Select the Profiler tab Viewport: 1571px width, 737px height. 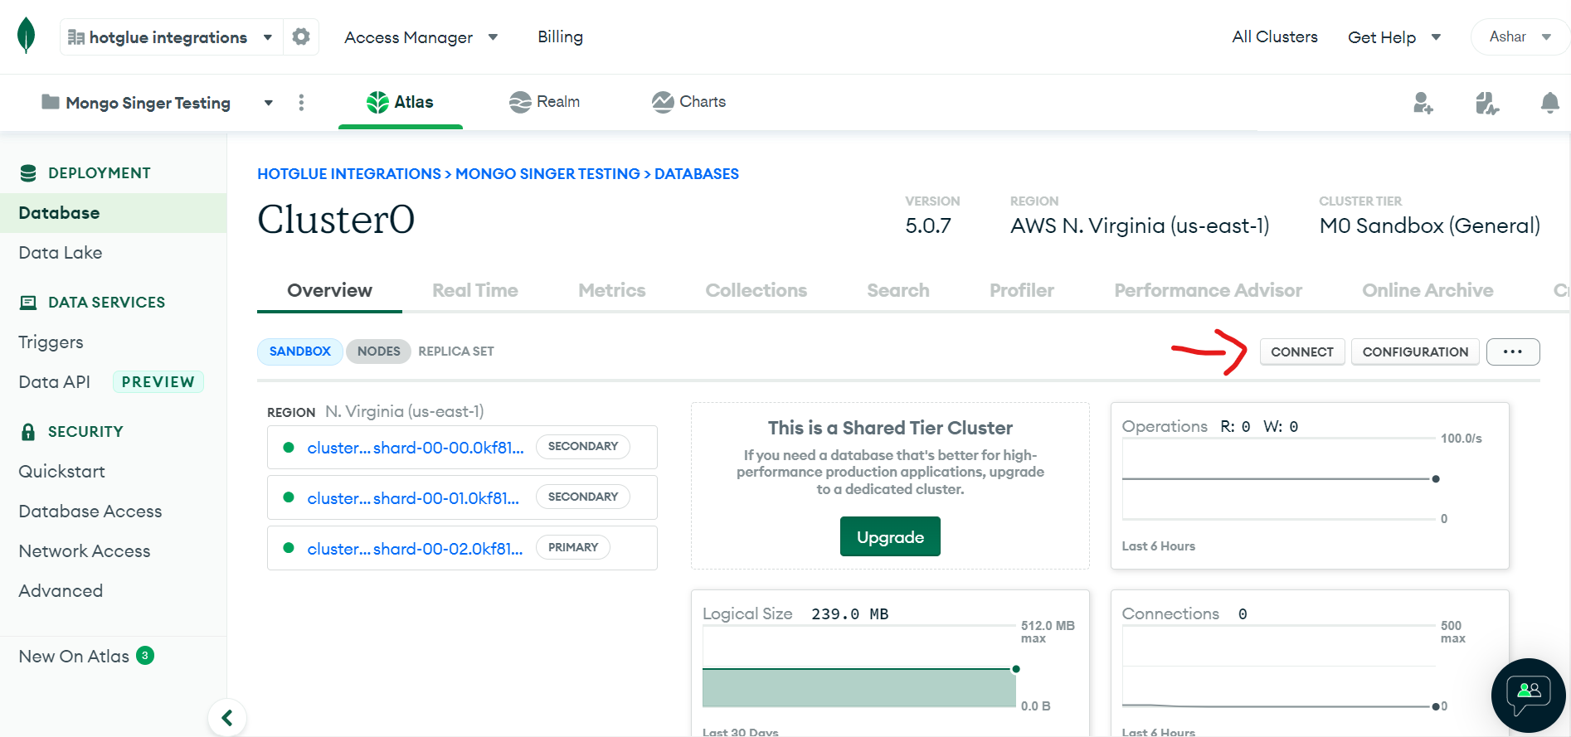click(x=1022, y=290)
